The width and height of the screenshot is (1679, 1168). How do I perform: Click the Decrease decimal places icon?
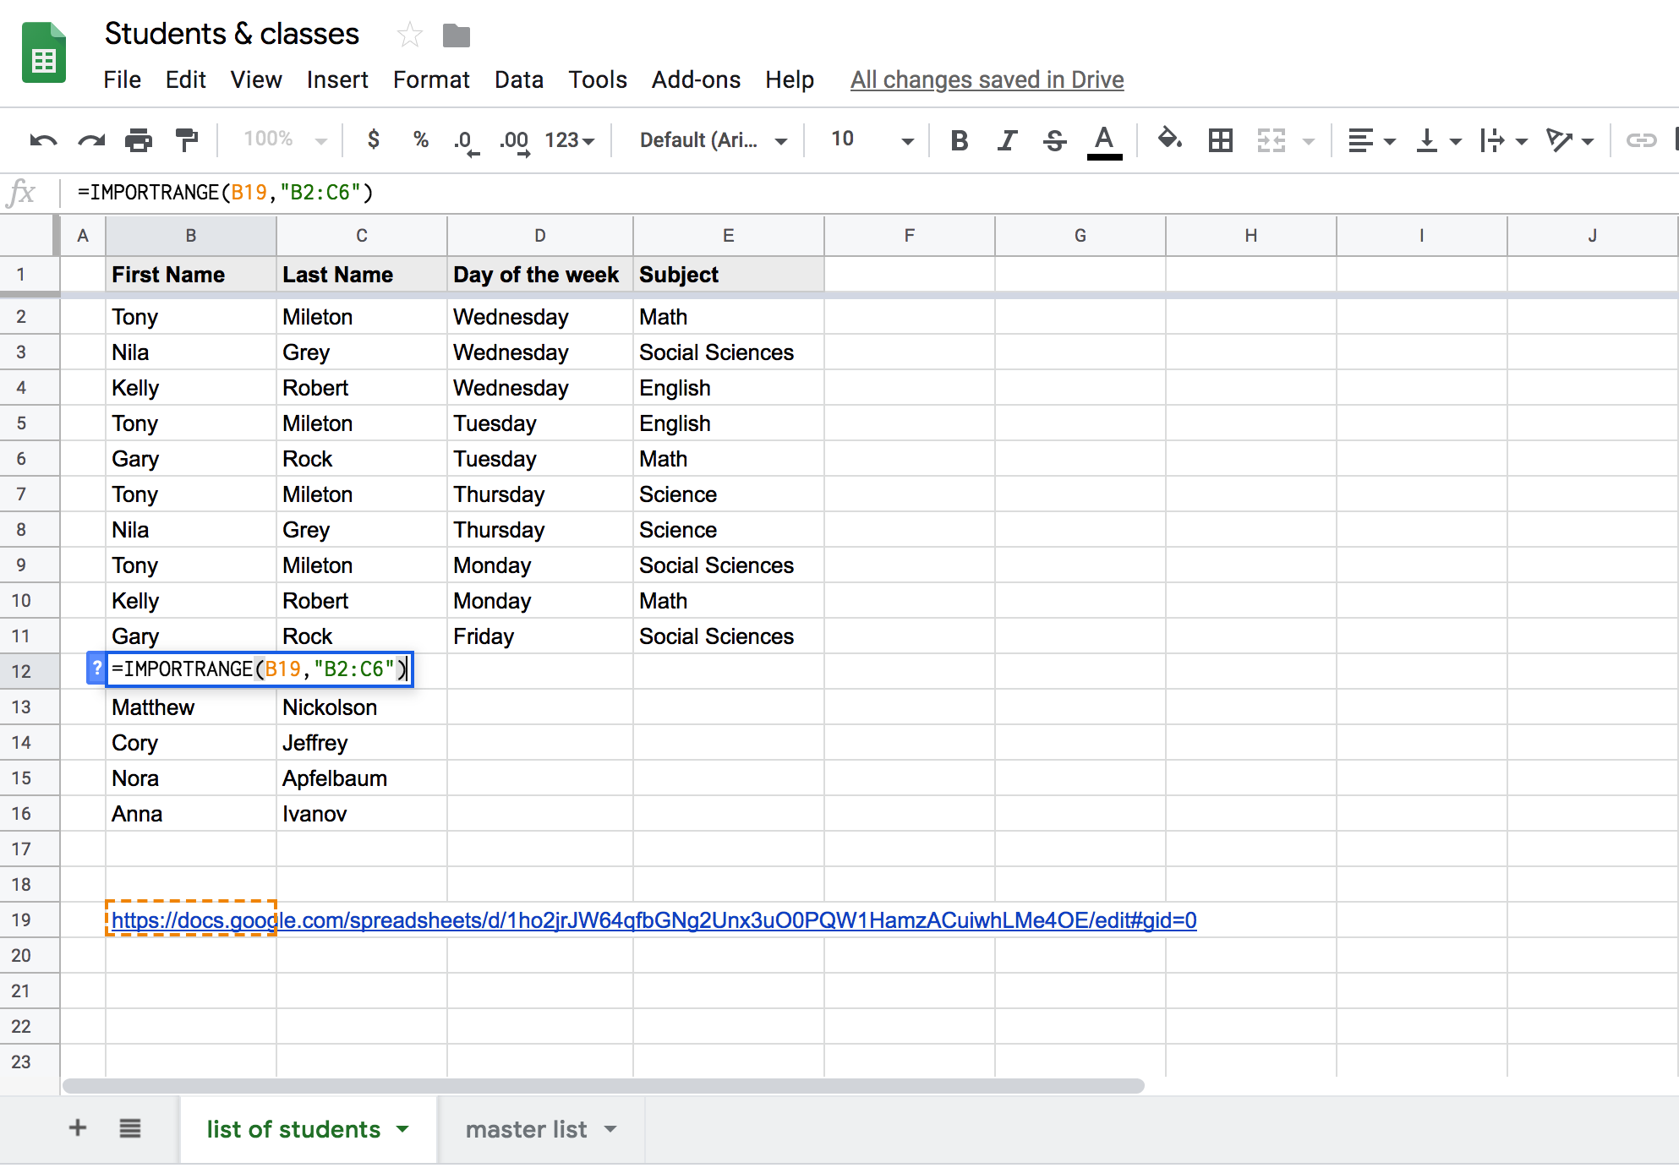coord(465,140)
